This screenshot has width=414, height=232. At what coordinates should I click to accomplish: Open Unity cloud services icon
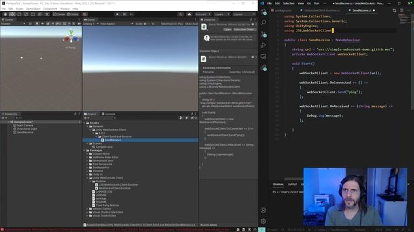(x=189, y=14)
